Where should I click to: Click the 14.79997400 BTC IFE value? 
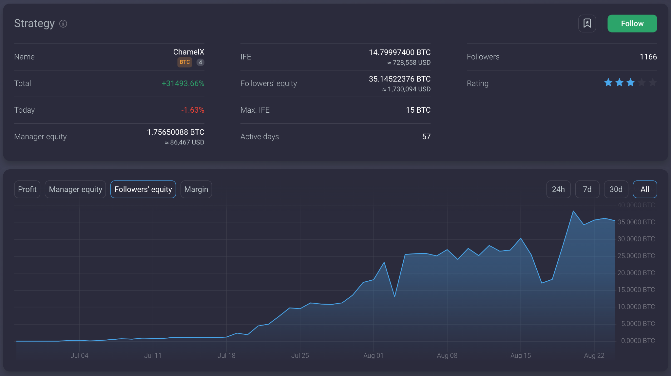pyautogui.click(x=400, y=52)
